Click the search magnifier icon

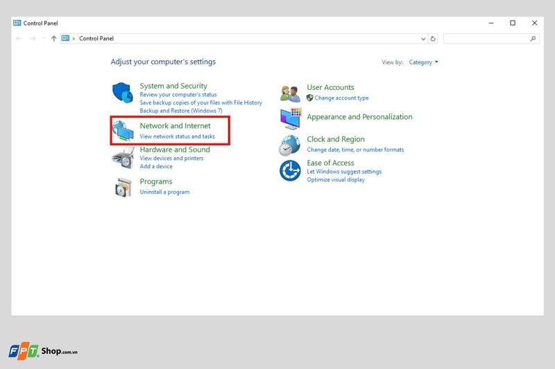(x=533, y=39)
